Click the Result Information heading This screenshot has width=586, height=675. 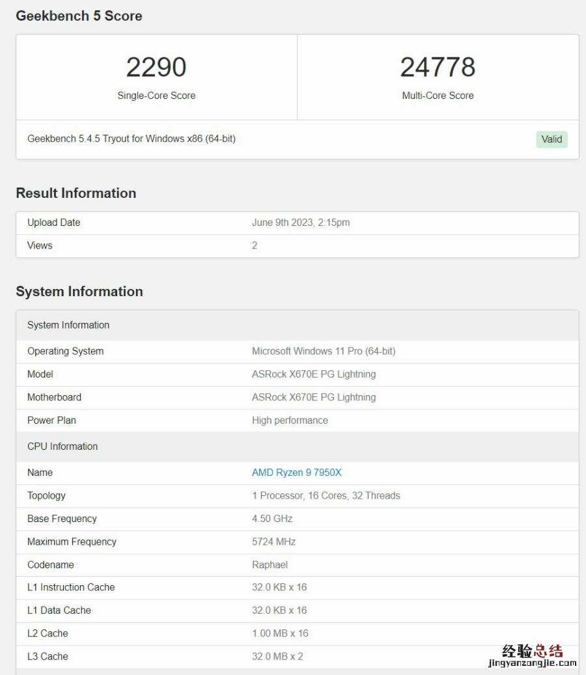click(76, 193)
